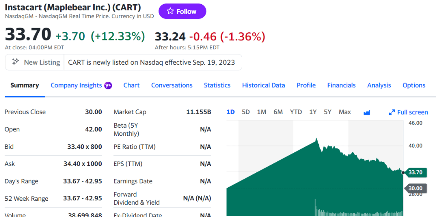Pick the Max chart range
436x217 pixels.
point(344,112)
